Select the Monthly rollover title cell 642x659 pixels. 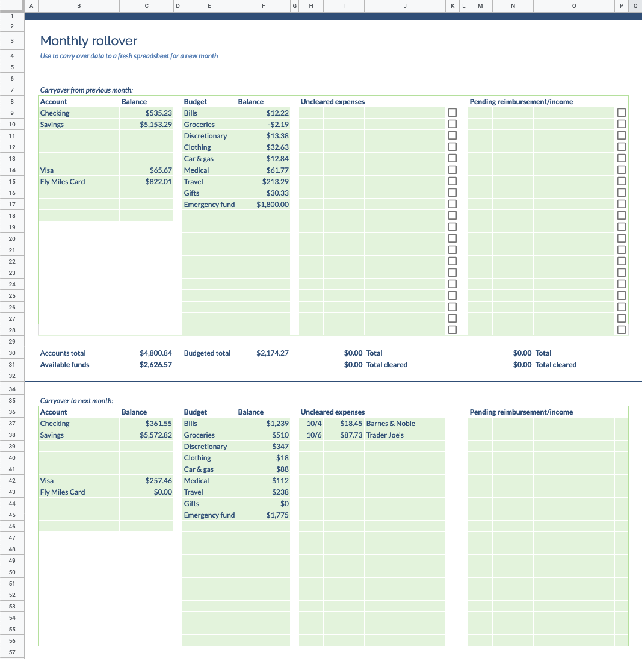[x=88, y=40]
